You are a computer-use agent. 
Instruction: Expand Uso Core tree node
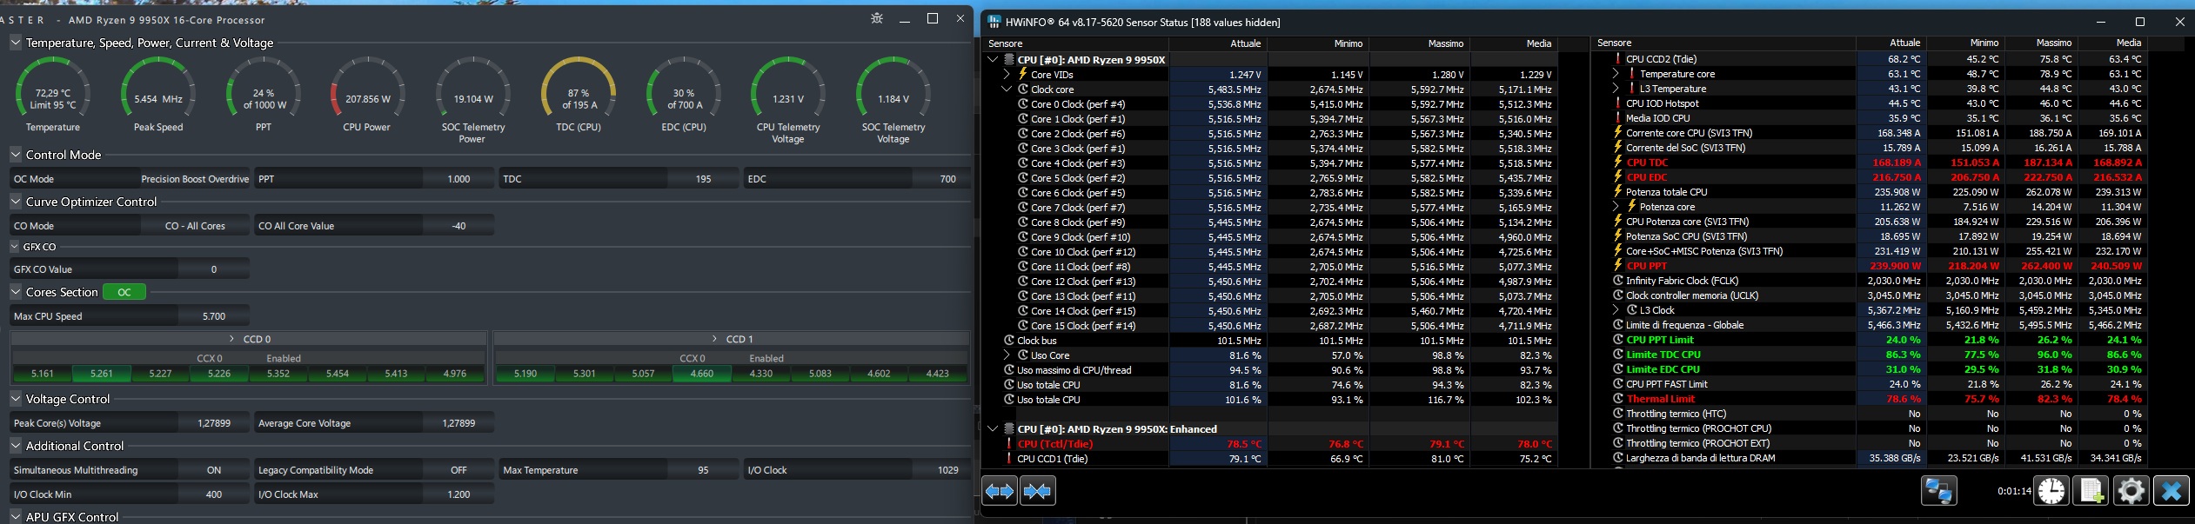pos(1007,355)
